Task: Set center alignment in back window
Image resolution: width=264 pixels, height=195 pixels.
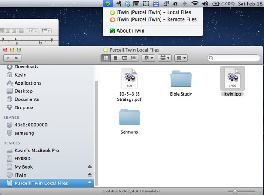Action: 7,31
